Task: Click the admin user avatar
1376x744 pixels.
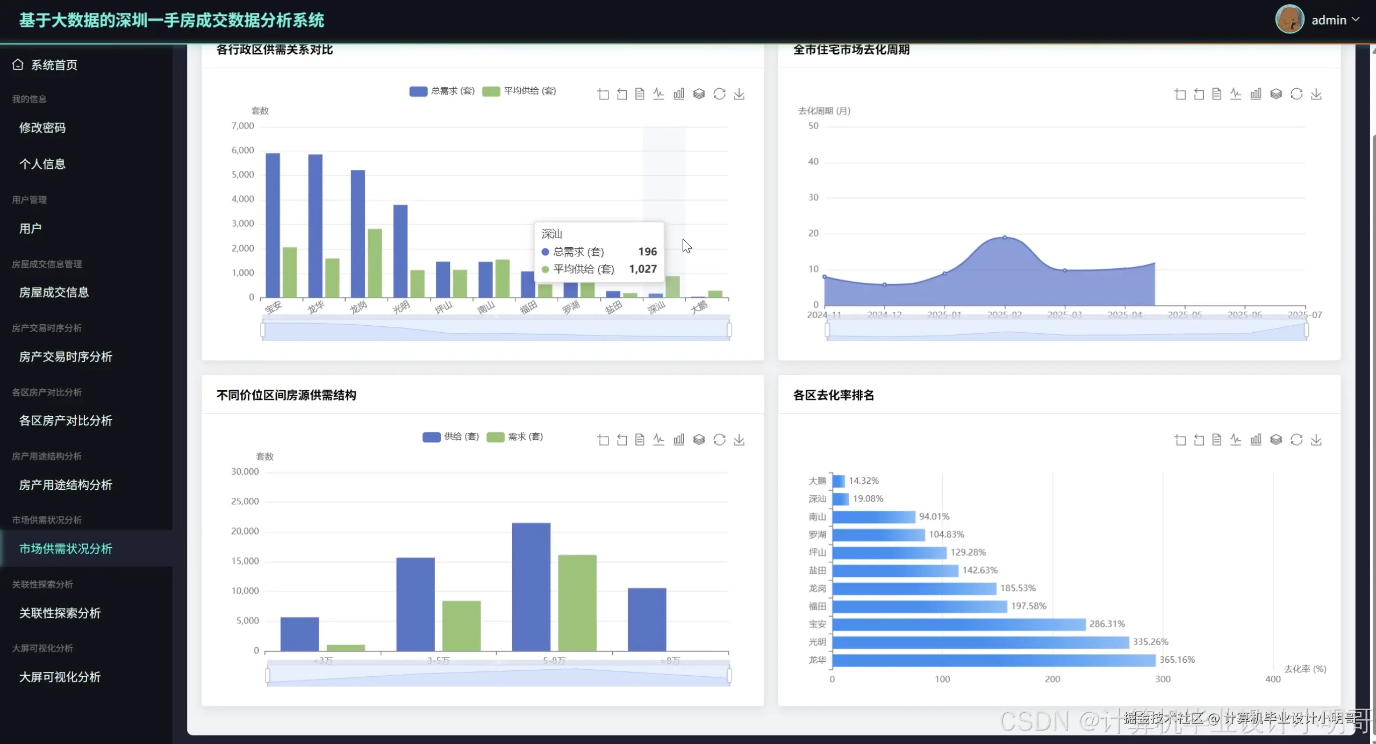Action: [x=1289, y=19]
